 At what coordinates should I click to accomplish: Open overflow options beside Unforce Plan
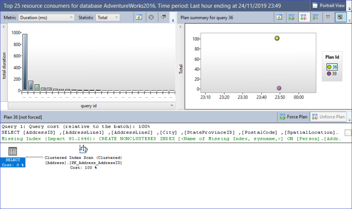click(x=350, y=120)
